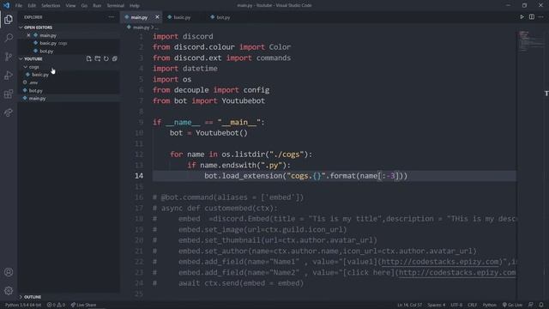Open Explorer panel Views and More Actions ellipsis
This screenshot has height=309, width=549.
112,17
